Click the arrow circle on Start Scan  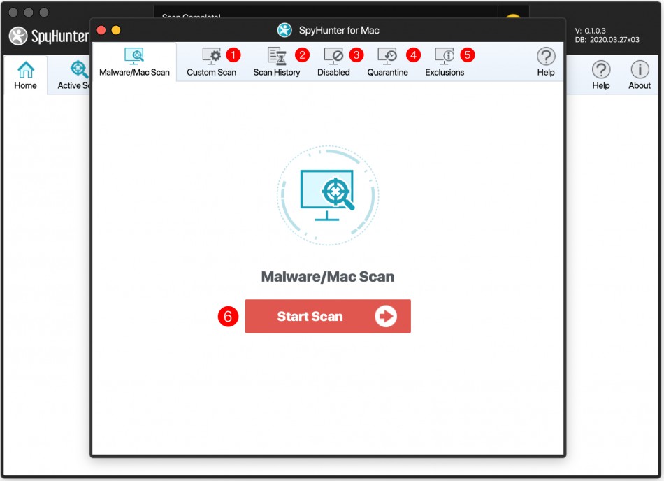coord(385,316)
